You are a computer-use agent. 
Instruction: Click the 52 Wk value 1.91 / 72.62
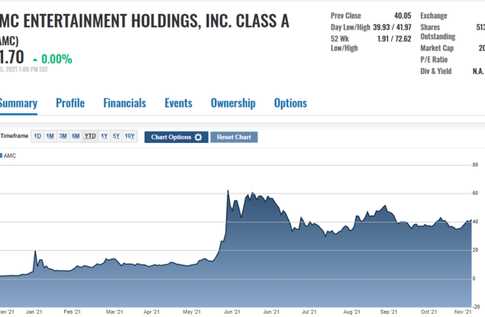tap(394, 39)
